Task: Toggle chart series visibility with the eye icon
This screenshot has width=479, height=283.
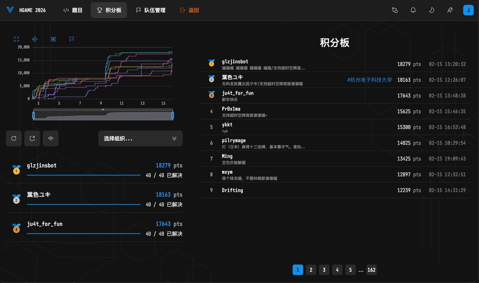Action: click(51, 138)
